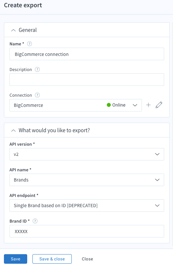
Task: Open help for the Name field
Action: 29,44
